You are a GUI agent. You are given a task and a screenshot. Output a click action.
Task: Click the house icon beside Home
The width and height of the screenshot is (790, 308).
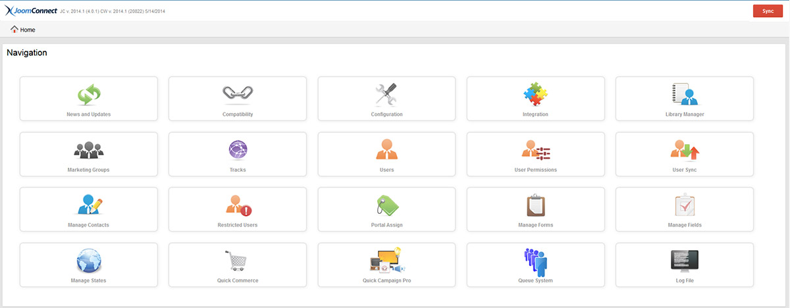(14, 30)
